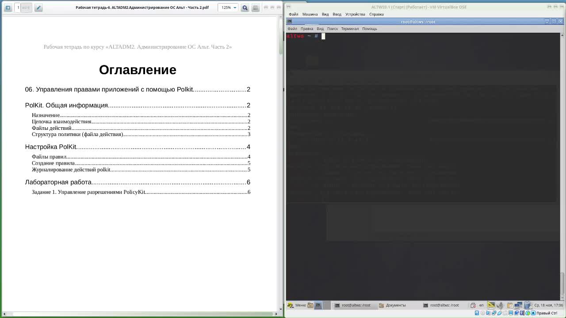Click the VirtualBox optical disk status icon
566x318 pixels.
point(482,313)
